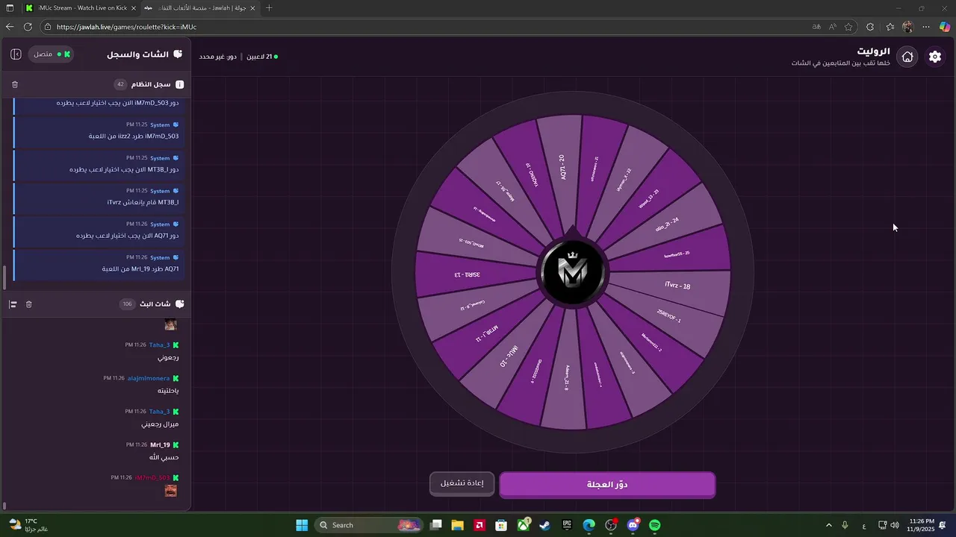Open Steam from the taskbar
The height and width of the screenshot is (537, 956).
(545, 525)
